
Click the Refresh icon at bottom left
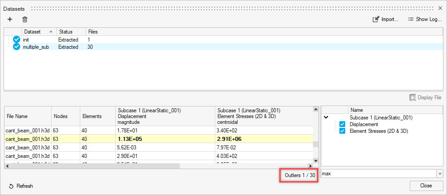[11, 186]
